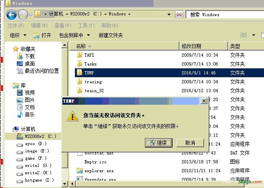The width and height of the screenshot is (264, 188).
Task: Open recent pages dropdown beside forward arrow
Action: (30, 15)
